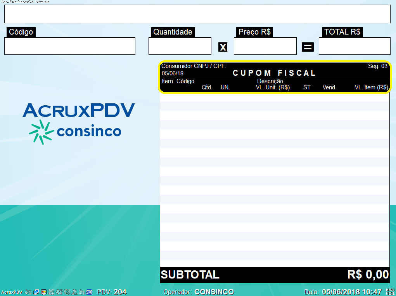Click the network computers status icon
This screenshot has height=296, width=396.
pos(36,292)
